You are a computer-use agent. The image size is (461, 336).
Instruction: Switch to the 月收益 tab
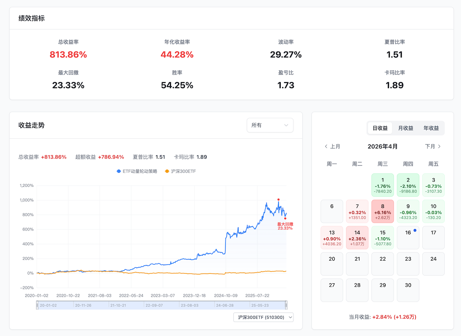tap(406, 128)
